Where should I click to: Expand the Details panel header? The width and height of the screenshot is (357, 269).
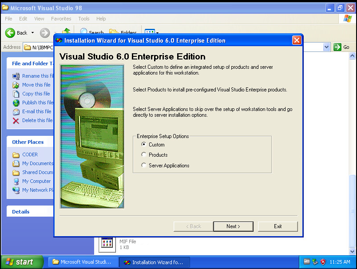[30, 212]
